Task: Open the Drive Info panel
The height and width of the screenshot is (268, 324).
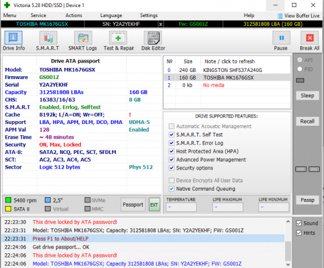Action: (14, 41)
